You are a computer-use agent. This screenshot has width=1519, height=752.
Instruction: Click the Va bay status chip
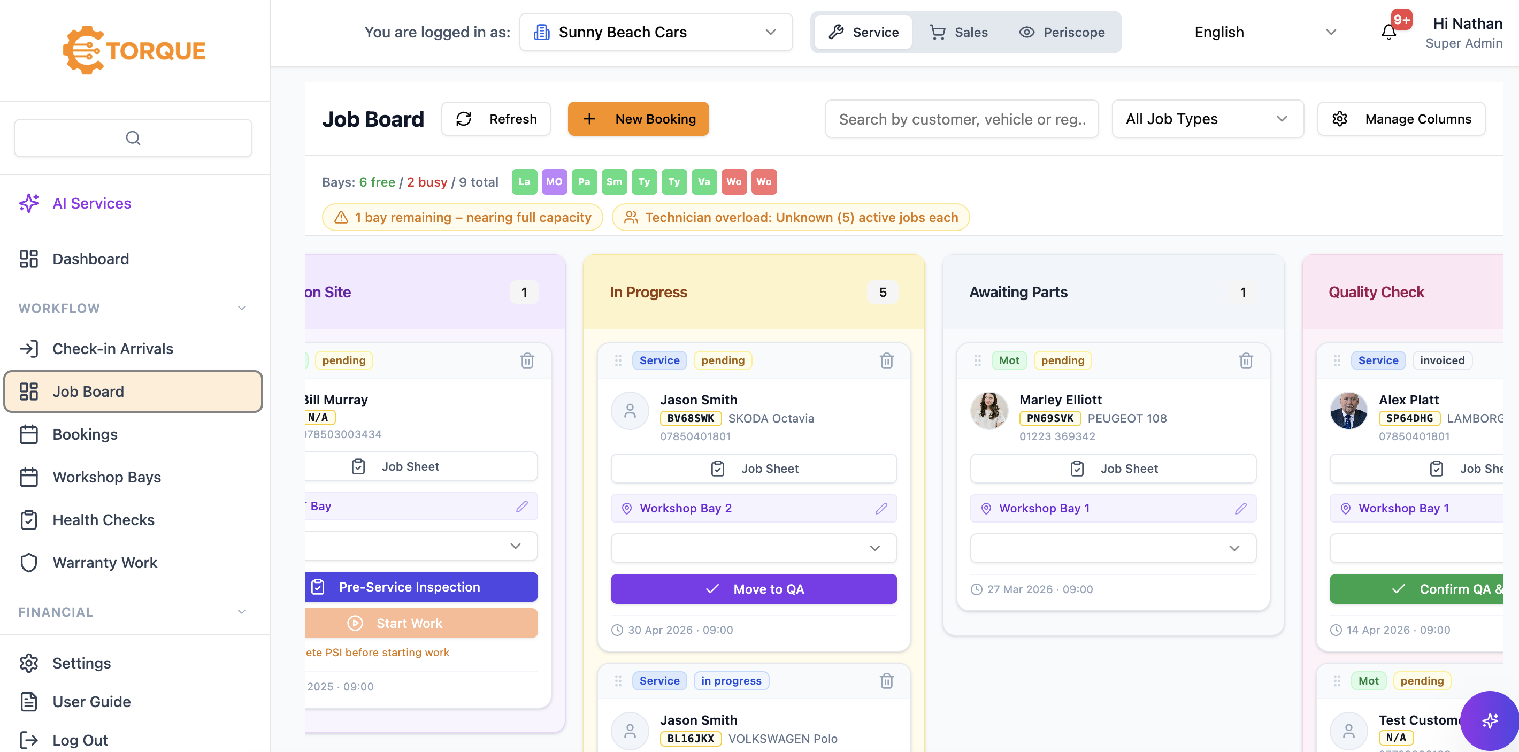pyautogui.click(x=704, y=182)
